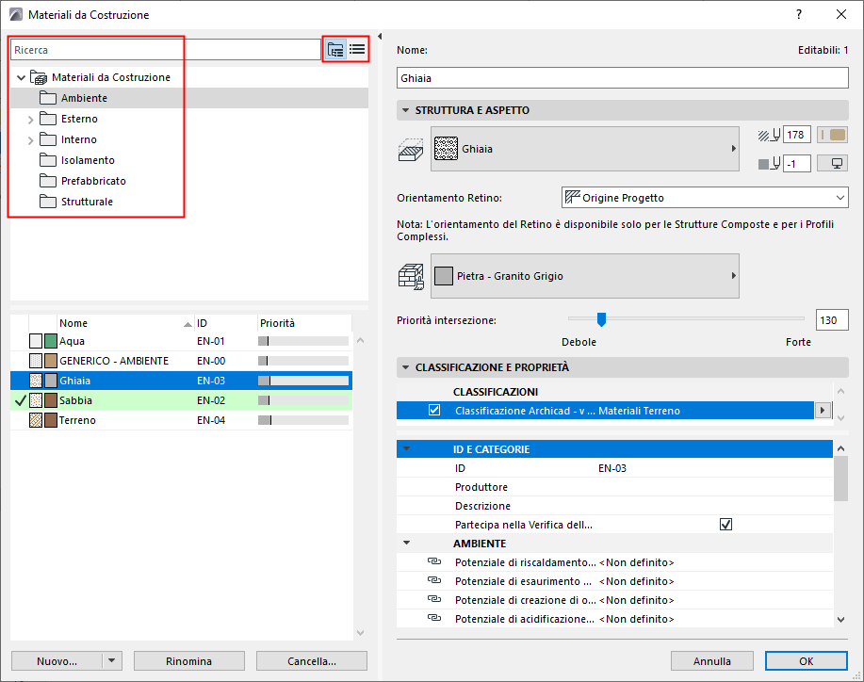Click the Ghiaia fill pattern preview
This screenshot has height=682, width=864.
446,149
